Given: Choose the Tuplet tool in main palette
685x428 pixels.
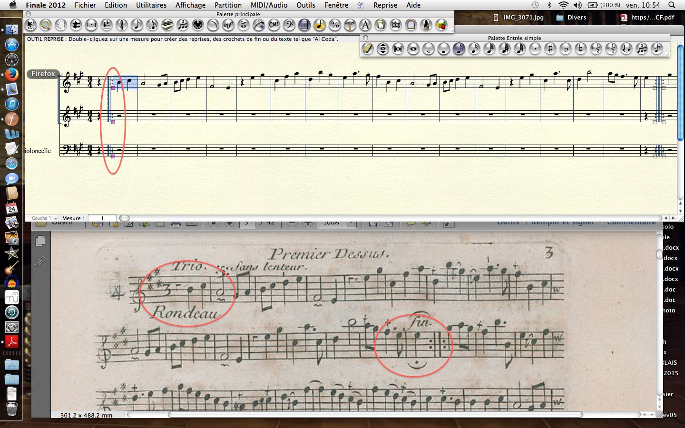Looking at the screenshot, I should tap(183, 25).
